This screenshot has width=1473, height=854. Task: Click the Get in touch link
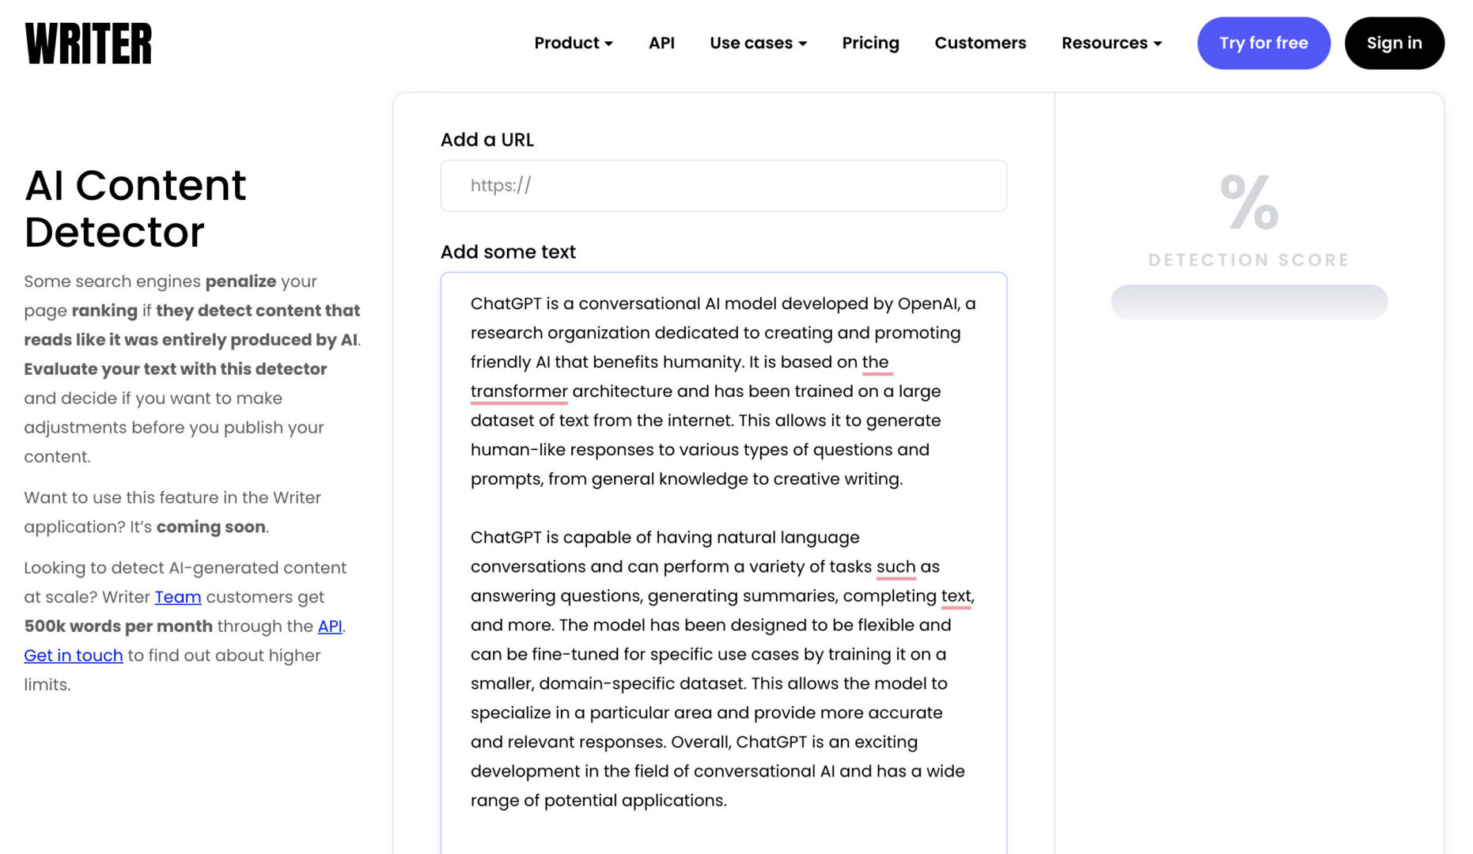coord(74,656)
